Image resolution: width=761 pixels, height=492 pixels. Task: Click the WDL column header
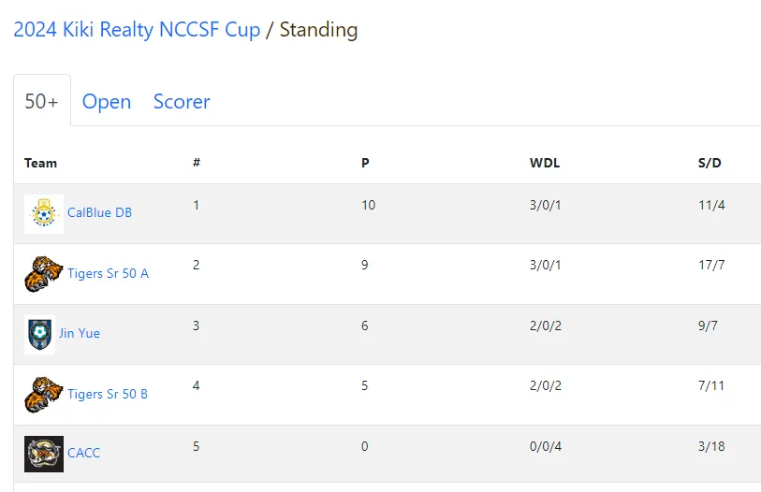click(545, 163)
